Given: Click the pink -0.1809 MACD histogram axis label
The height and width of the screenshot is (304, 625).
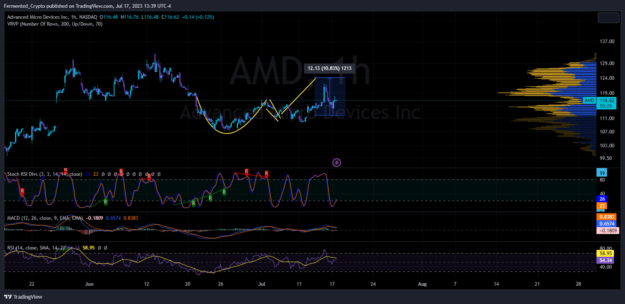Looking at the screenshot, I should (607, 230).
